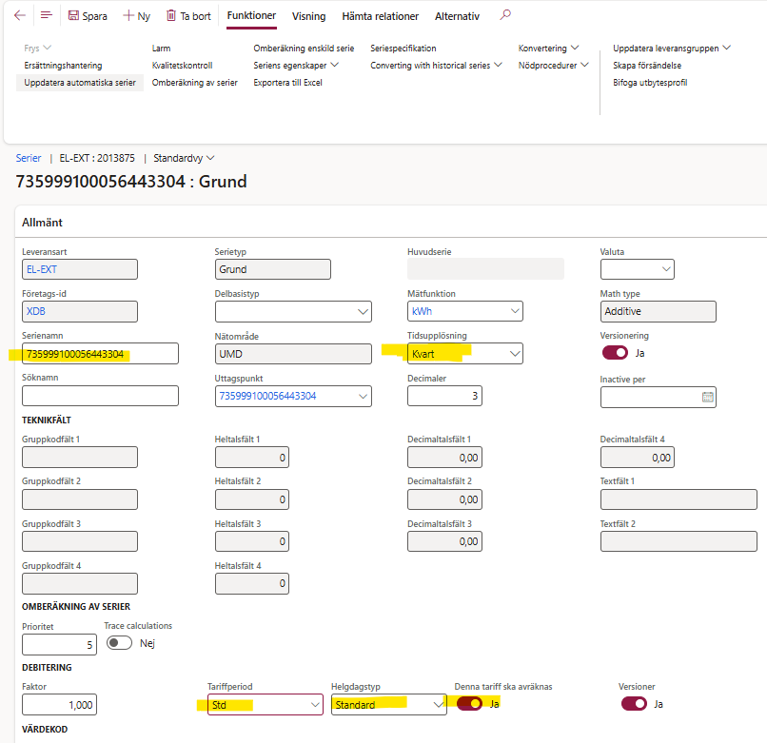Image resolution: width=767 pixels, height=743 pixels.
Task: Click the Ny plus icon
Action: point(128,16)
